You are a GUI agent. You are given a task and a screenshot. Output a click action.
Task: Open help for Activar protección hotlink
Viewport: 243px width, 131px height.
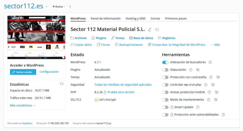click(x=209, y=92)
